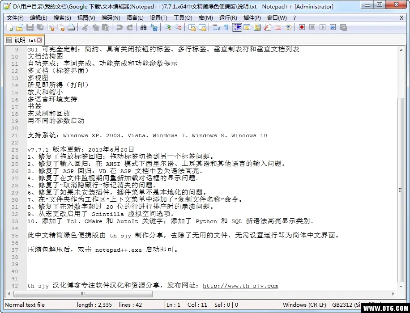Open the 语言(L) menu
Image resolution: width=410 pixels, height=313 pixels.
(x=135, y=18)
